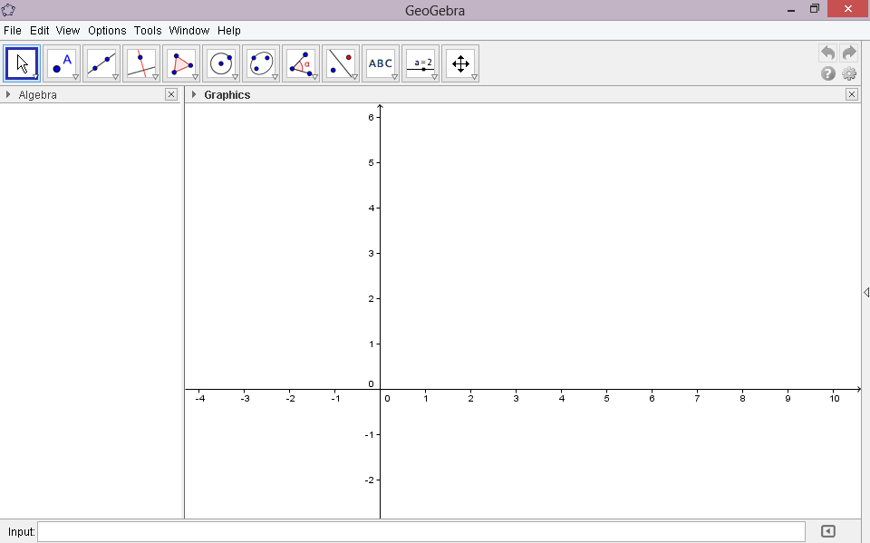Open the settings gear icon
This screenshot has height=543, width=870.
click(x=849, y=73)
